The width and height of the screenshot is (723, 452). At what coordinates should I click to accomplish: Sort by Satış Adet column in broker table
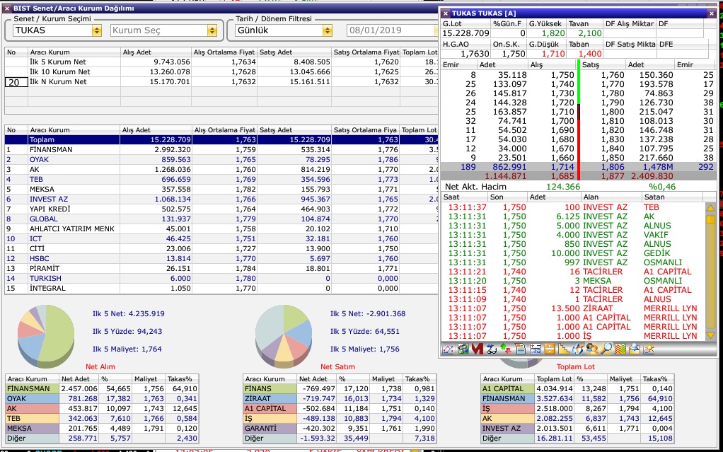tap(294, 130)
